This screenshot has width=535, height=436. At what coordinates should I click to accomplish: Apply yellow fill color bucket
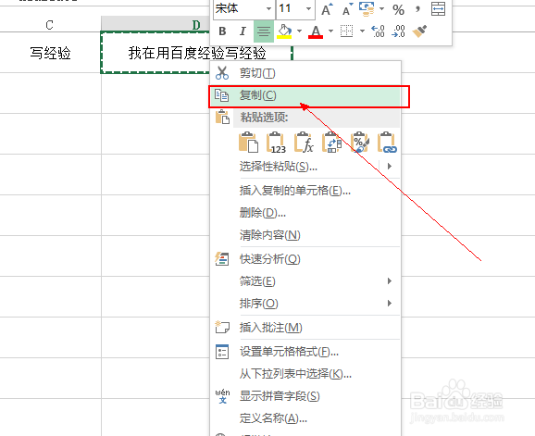pos(284,31)
